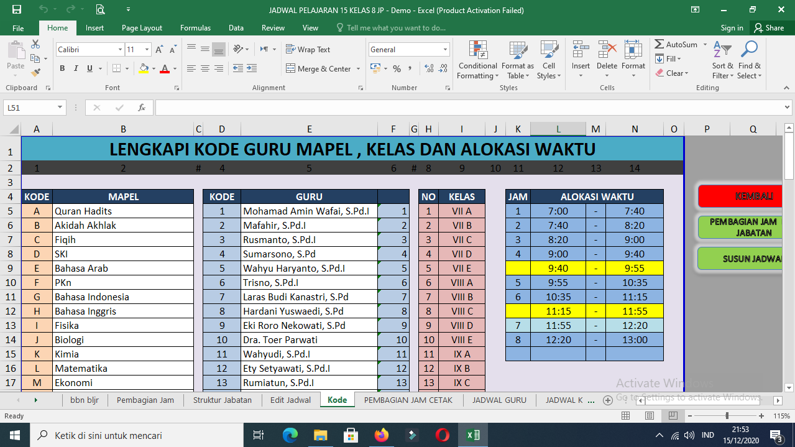Screen dimensions: 795x447
Task: Click the Format Painter brush icon
Action: tap(35, 73)
